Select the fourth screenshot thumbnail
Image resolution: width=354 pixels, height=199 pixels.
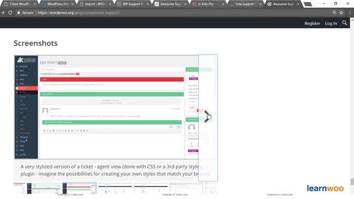point(150,188)
